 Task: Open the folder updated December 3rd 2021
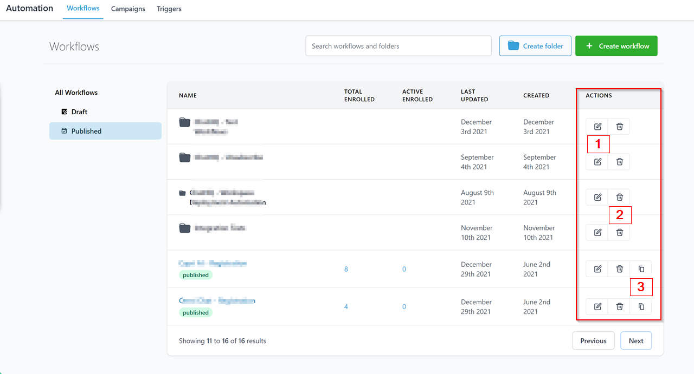click(x=215, y=122)
